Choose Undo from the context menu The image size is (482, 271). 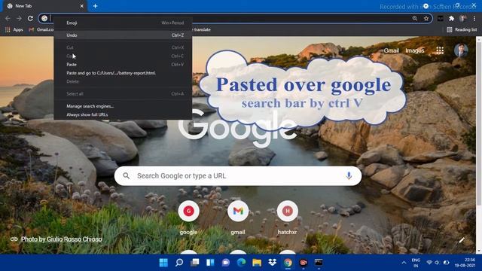(x=123, y=35)
